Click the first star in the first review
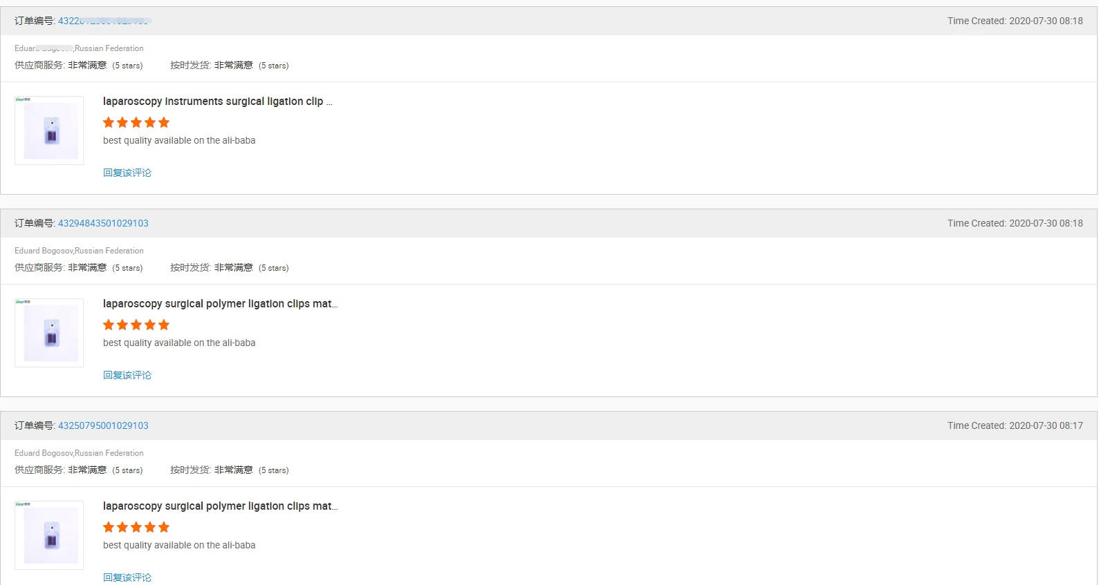 pos(109,122)
